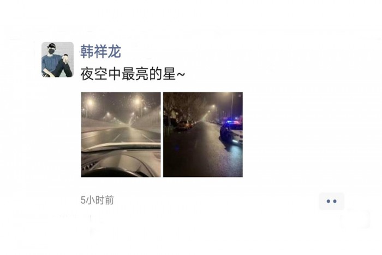Visit the poster's profile via the blue name

click(x=100, y=51)
